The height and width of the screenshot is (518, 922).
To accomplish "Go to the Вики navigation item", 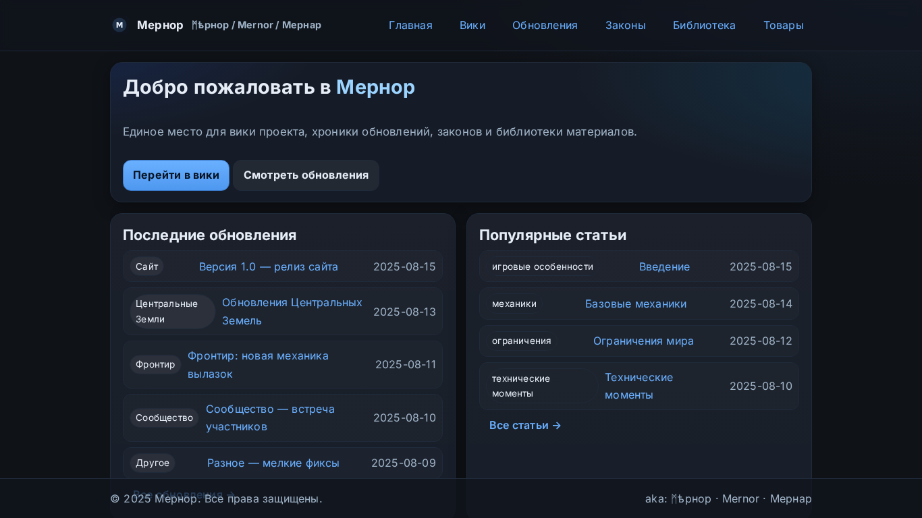I will pyautogui.click(x=472, y=25).
